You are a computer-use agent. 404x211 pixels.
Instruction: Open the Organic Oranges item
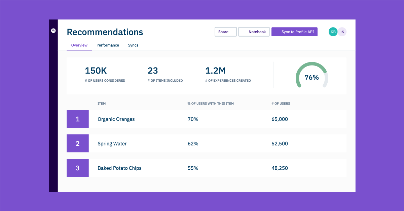coord(116,119)
